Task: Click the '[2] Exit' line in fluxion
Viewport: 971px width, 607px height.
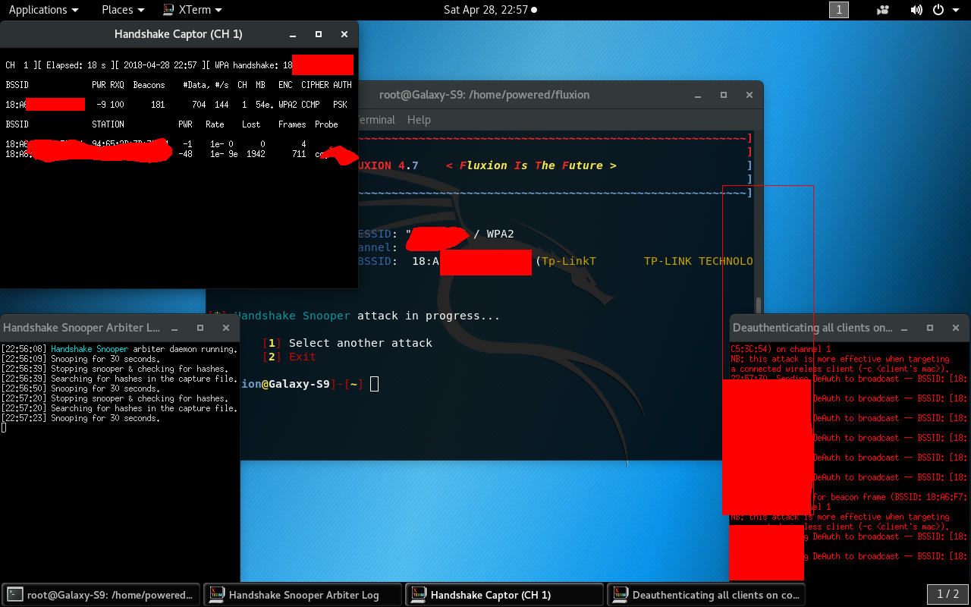Action: (x=289, y=357)
